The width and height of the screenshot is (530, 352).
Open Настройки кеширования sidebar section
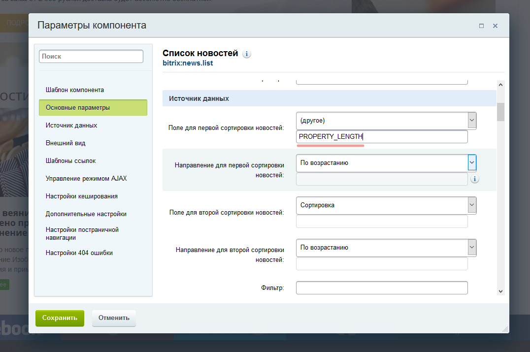click(x=82, y=196)
